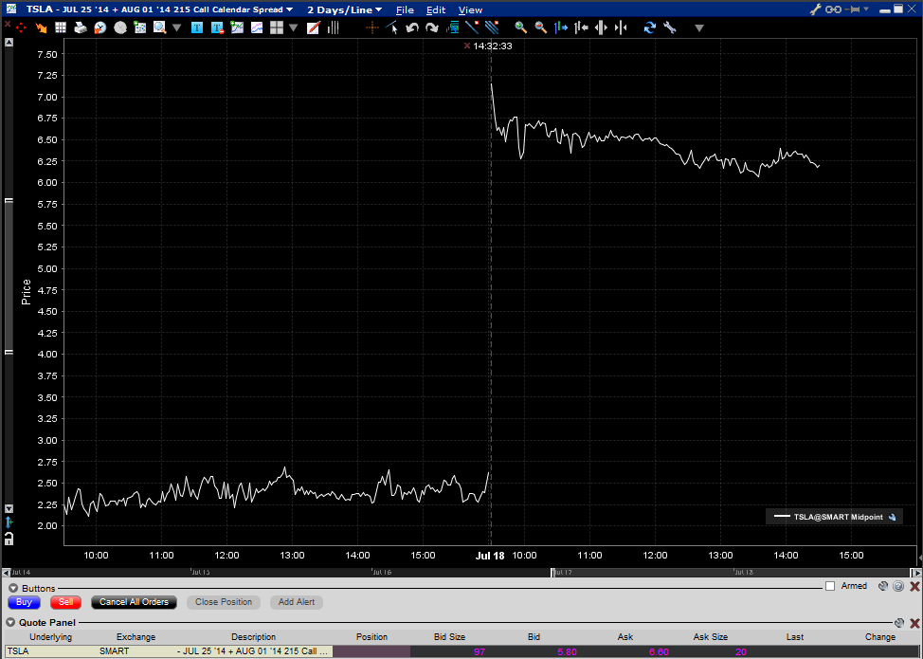Viewport: 923px width, 659px height.
Task: Click legend wrench next to TSLA@SMART Midpoint
Action: pyautogui.click(x=892, y=517)
